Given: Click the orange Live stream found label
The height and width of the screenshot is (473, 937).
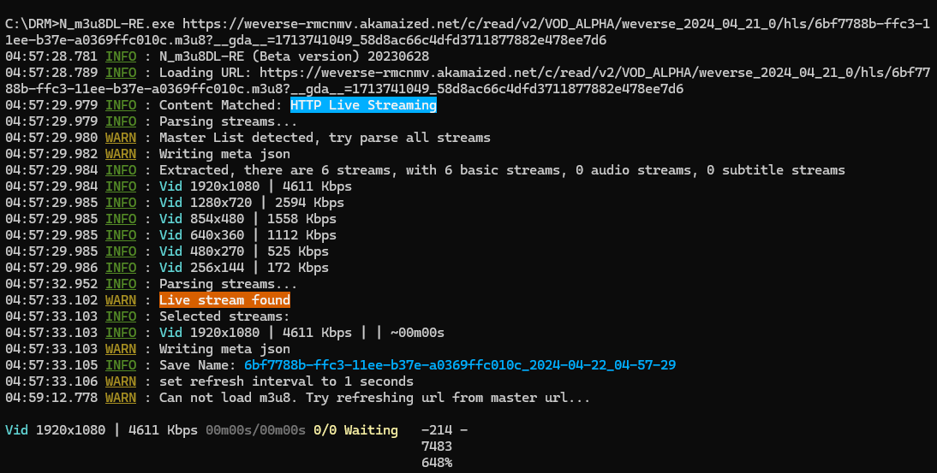Looking at the screenshot, I should click(x=224, y=300).
